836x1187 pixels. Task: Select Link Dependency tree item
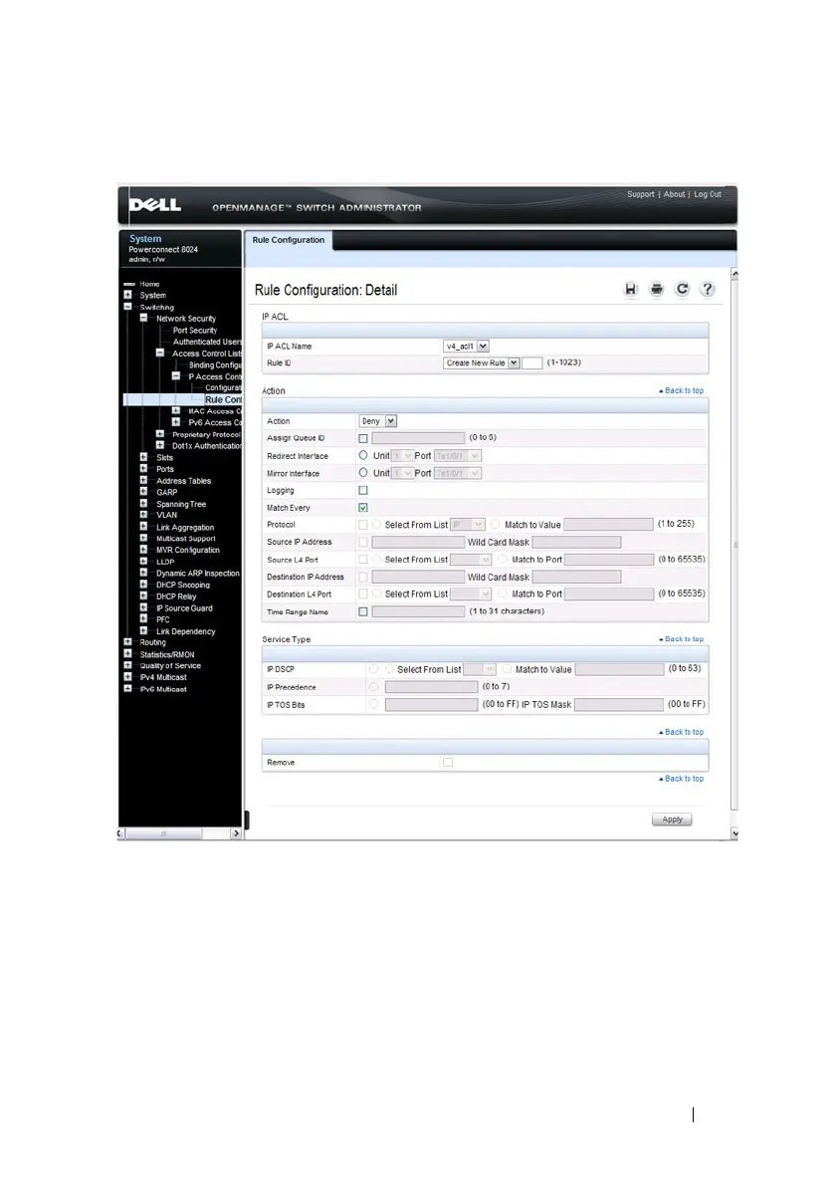tap(185, 631)
